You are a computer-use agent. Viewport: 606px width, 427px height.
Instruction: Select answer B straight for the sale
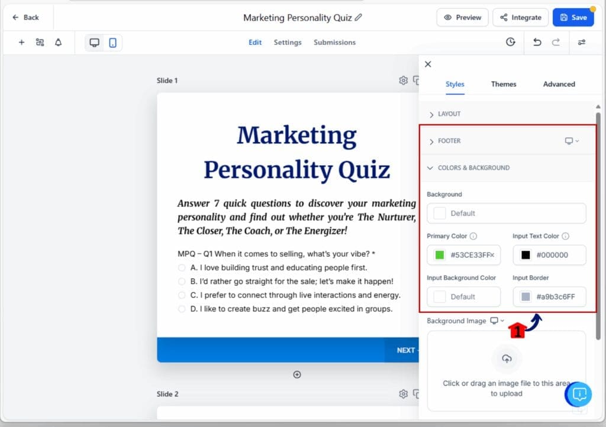tap(182, 282)
